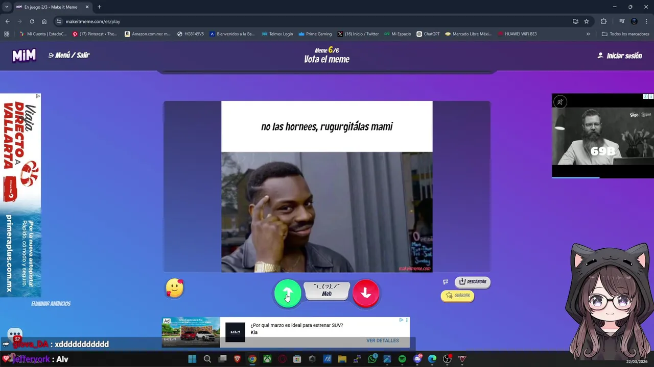
Task: Download the meme via Descargar
Action: point(472,282)
